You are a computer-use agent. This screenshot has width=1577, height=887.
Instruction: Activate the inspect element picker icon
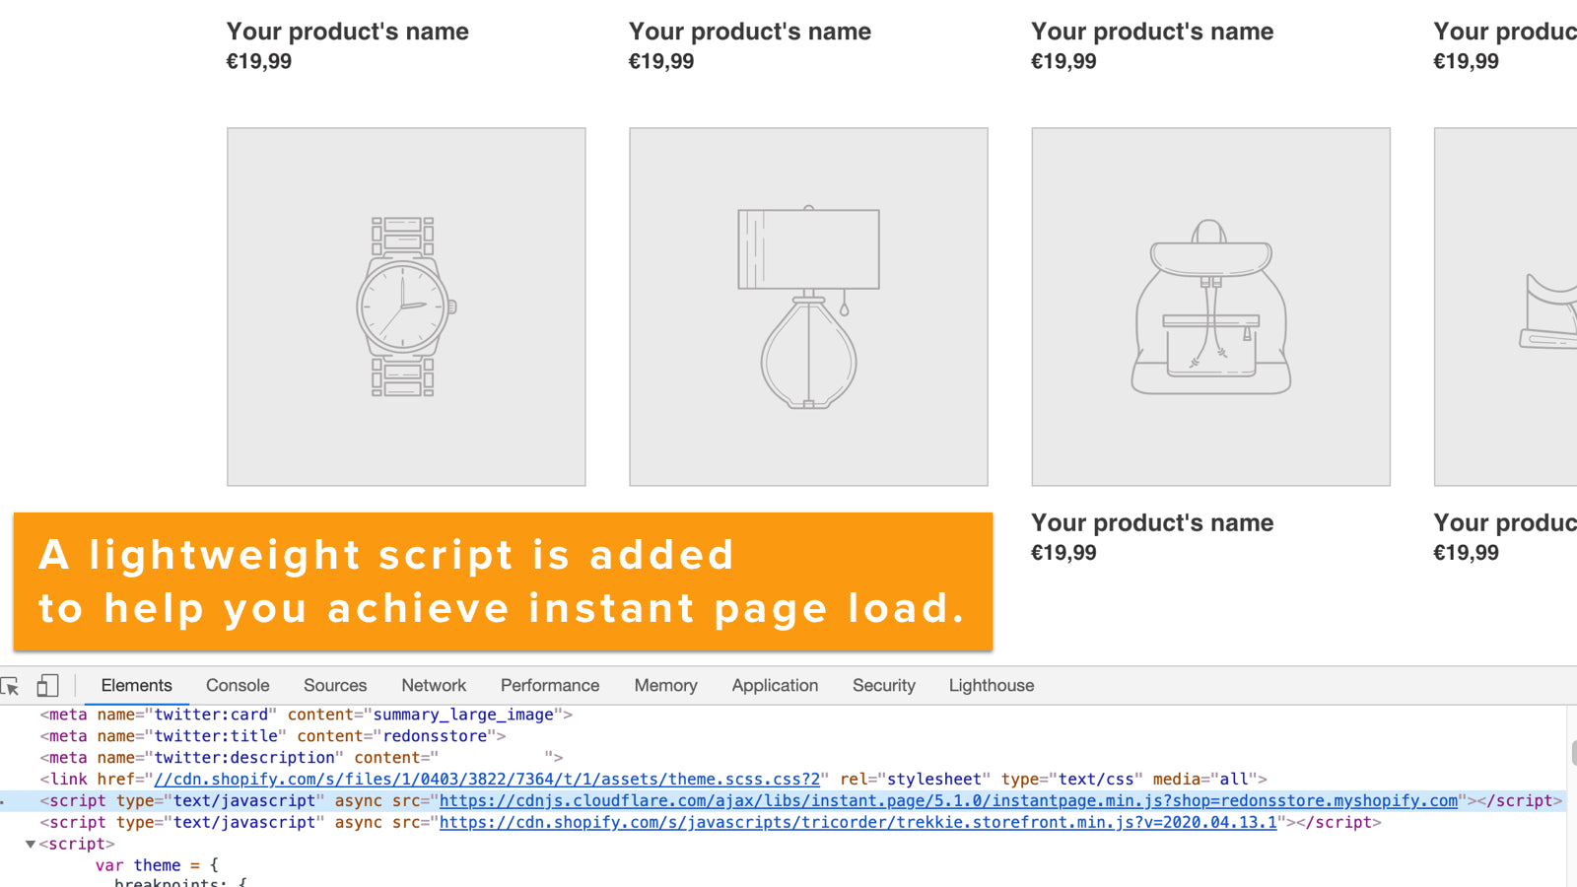coord(11,686)
